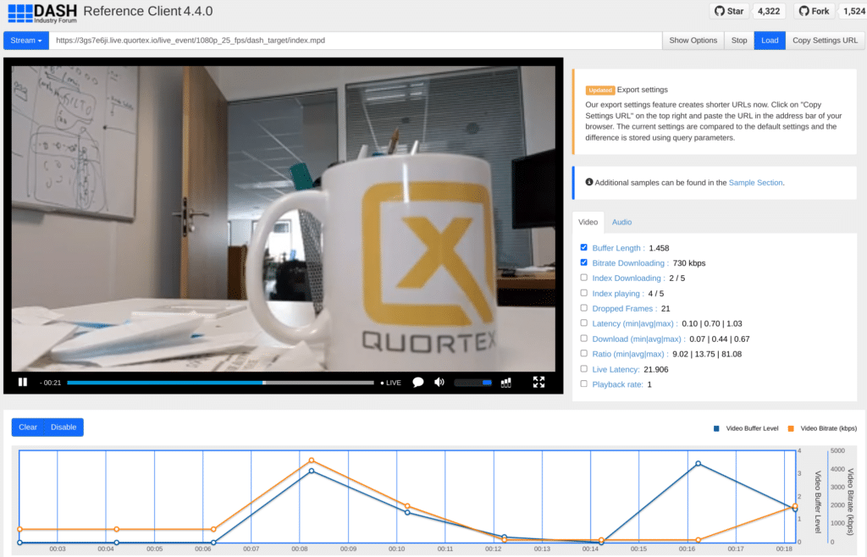The image size is (867, 557).
Task: Click the Buffer Length label
Action: click(x=618, y=248)
